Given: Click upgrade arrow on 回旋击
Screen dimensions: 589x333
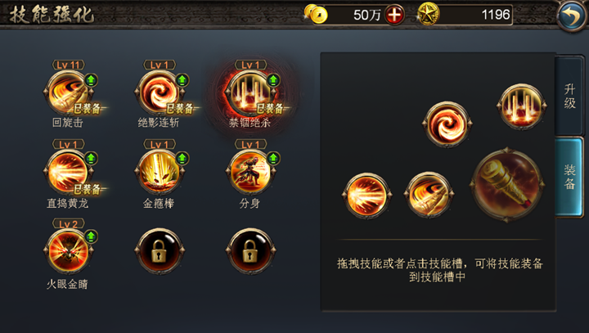Looking at the screenshot, I should [x=91, y=80].
